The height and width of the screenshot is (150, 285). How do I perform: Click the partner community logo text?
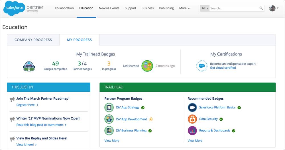tap(35, 8)
